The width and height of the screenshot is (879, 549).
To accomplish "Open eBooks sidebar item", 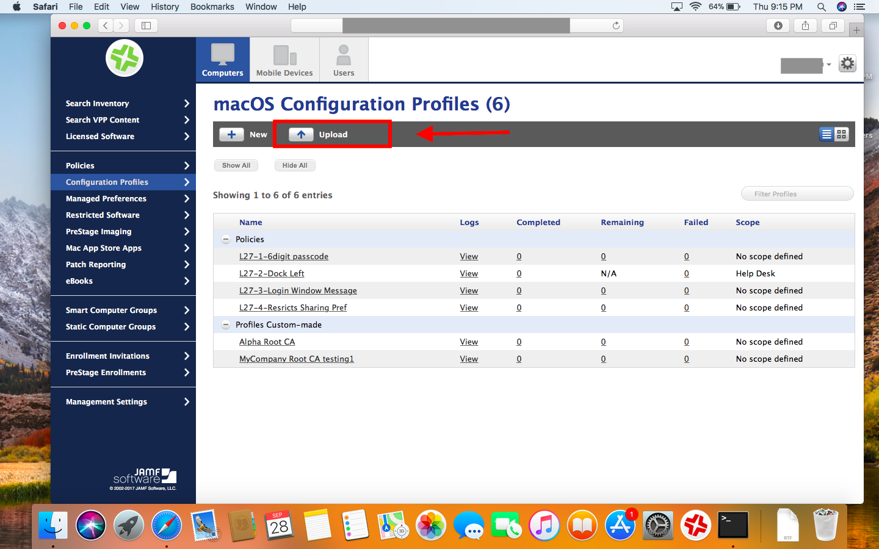I will tap(123, 281).
